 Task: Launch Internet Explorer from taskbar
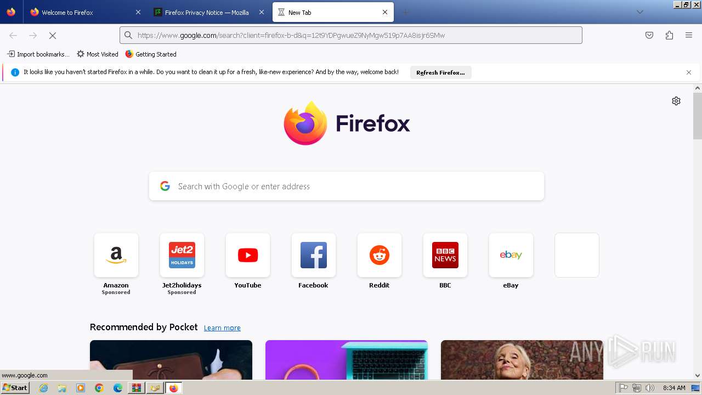[x=44, y=388]
